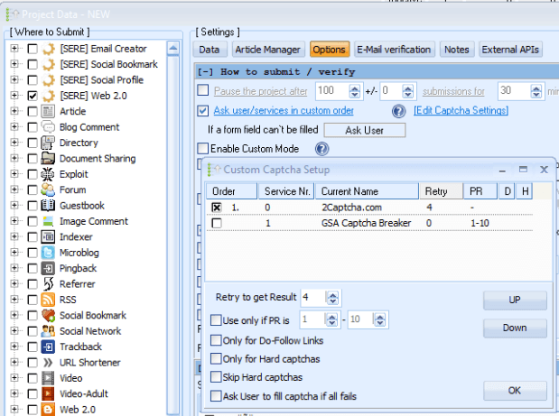Check the Article engine checkbox
This screenshot has width=559, height=416.
coord(33,112)
